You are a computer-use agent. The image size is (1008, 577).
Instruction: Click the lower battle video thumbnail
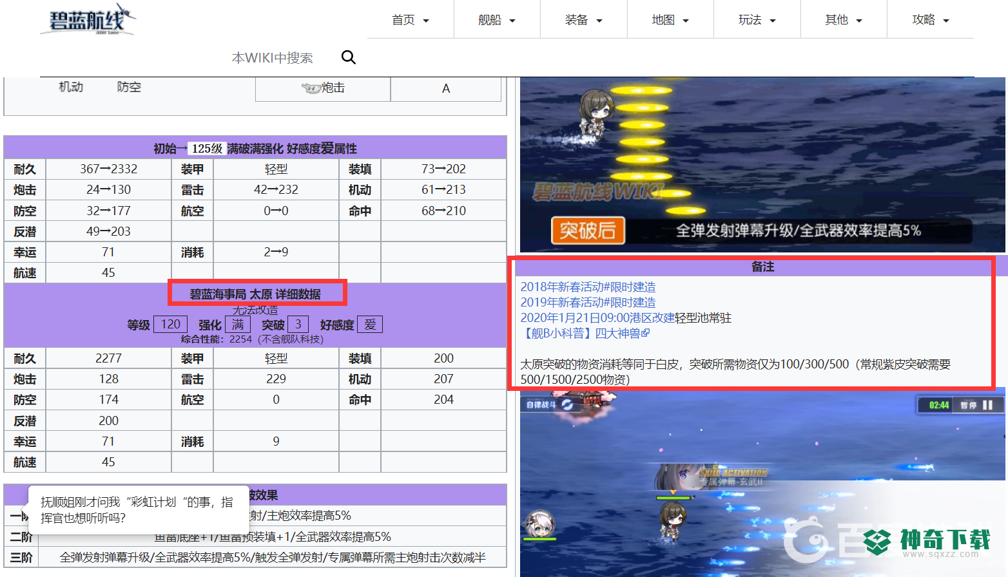tap(762, 483)
